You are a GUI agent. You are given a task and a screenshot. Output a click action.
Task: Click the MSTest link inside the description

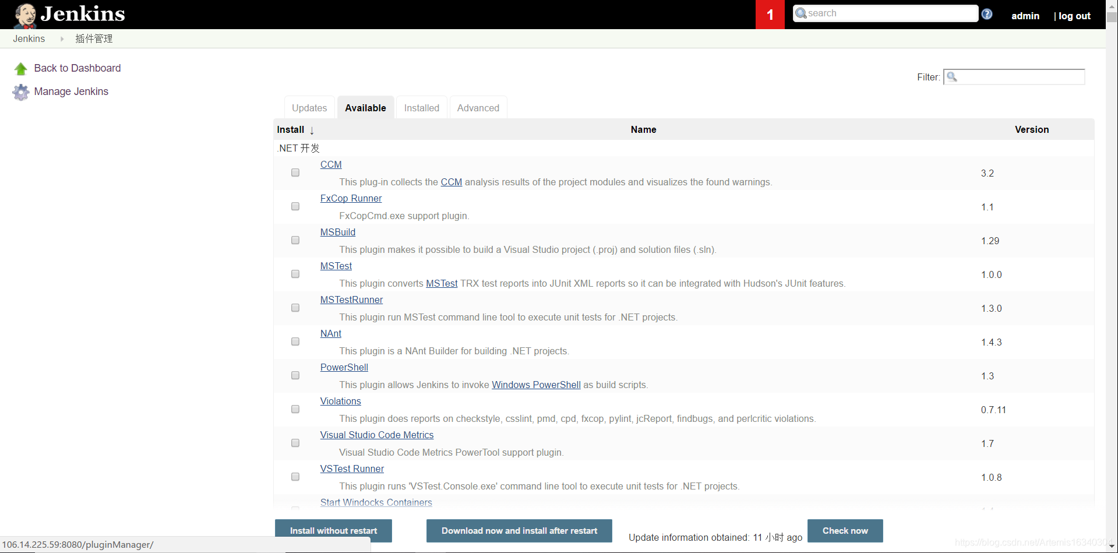point(442,284)
